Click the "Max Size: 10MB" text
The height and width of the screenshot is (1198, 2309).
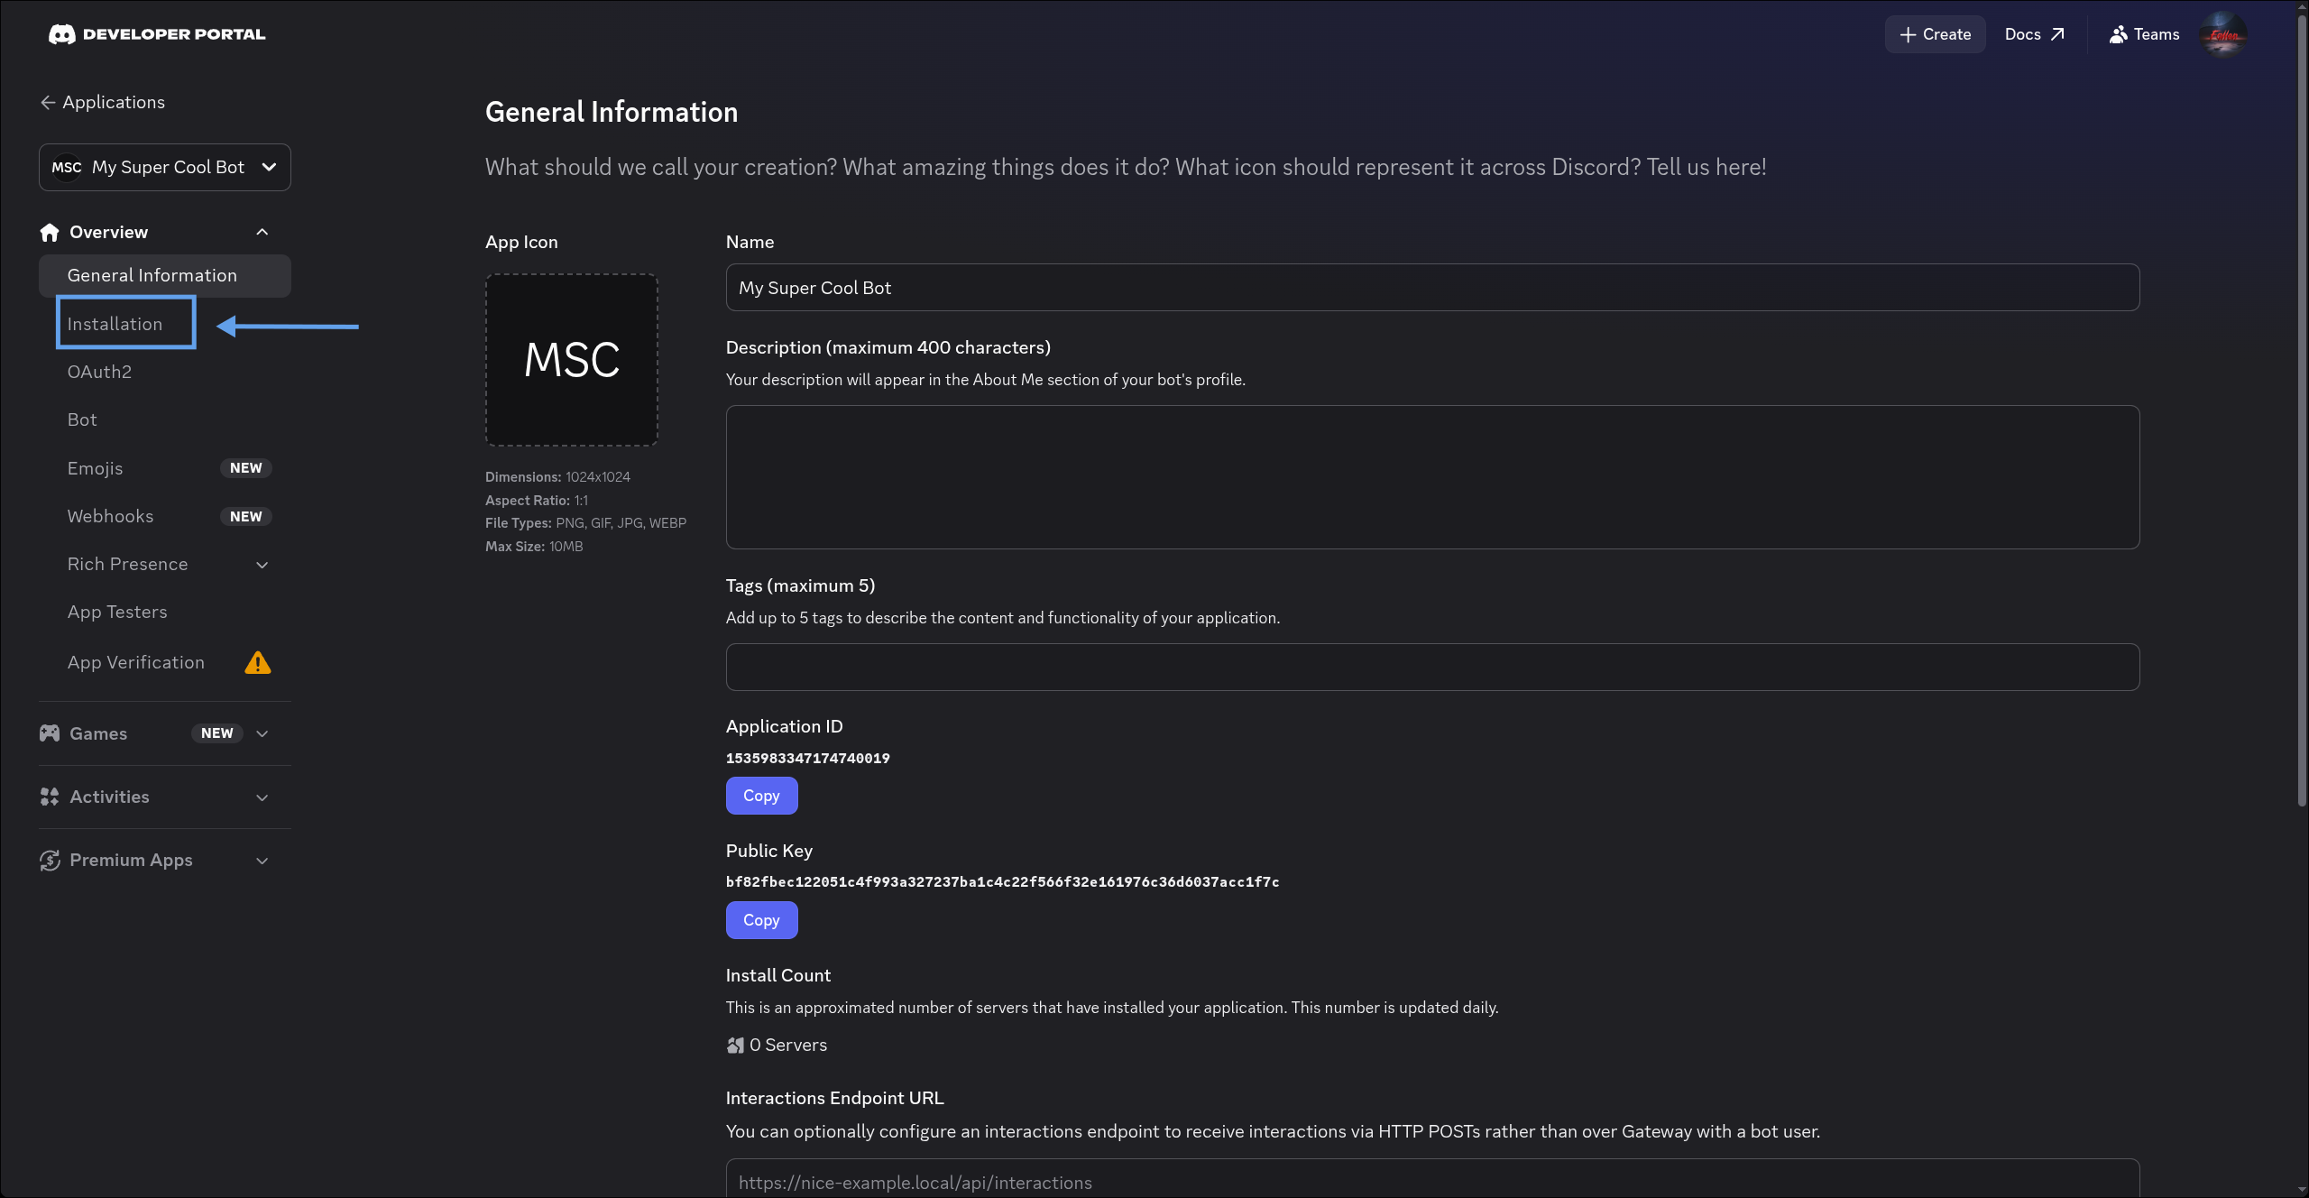click(534, 547)
